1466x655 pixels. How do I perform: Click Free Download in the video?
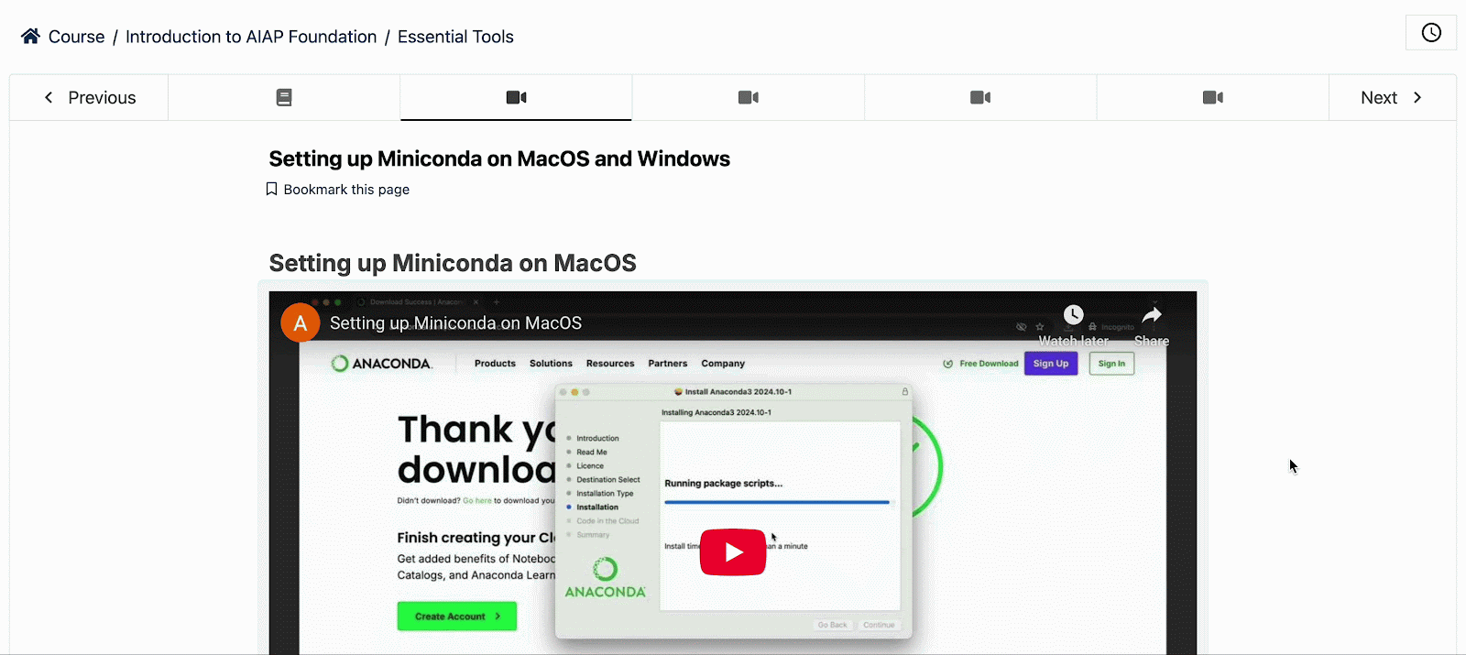pos(980,364)
